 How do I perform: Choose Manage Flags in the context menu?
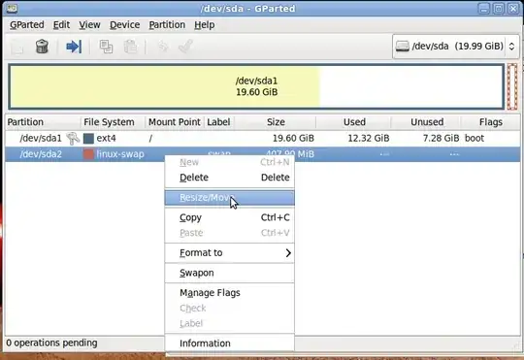(230, 293)
